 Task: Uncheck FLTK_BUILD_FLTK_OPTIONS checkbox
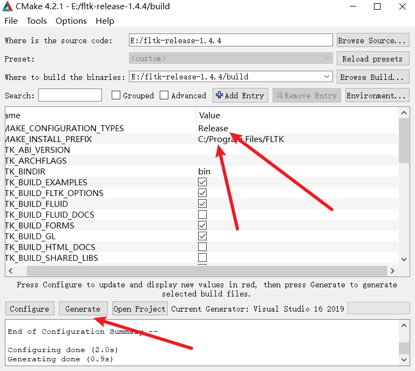202,193
